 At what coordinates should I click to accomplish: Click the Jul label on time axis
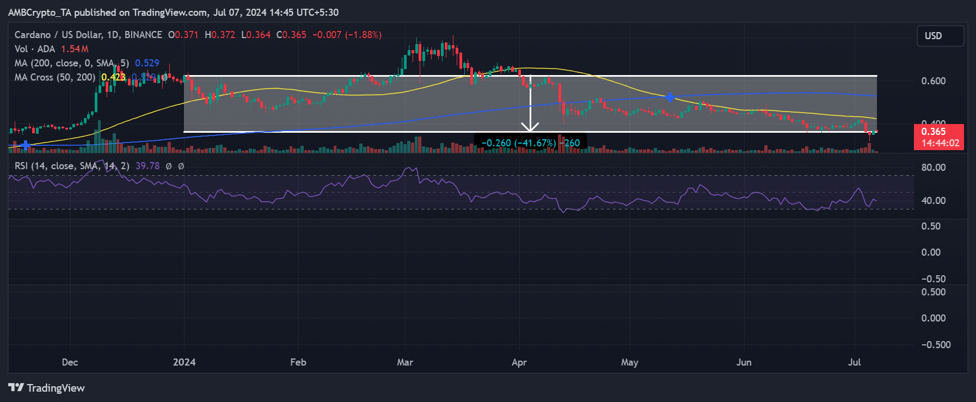click(855, 362)
